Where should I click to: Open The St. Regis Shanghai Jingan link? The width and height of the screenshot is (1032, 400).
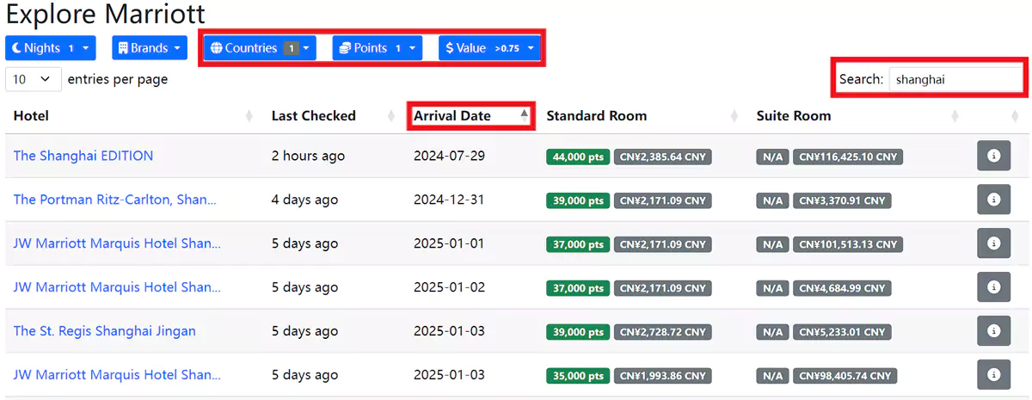tap(104, 331)
